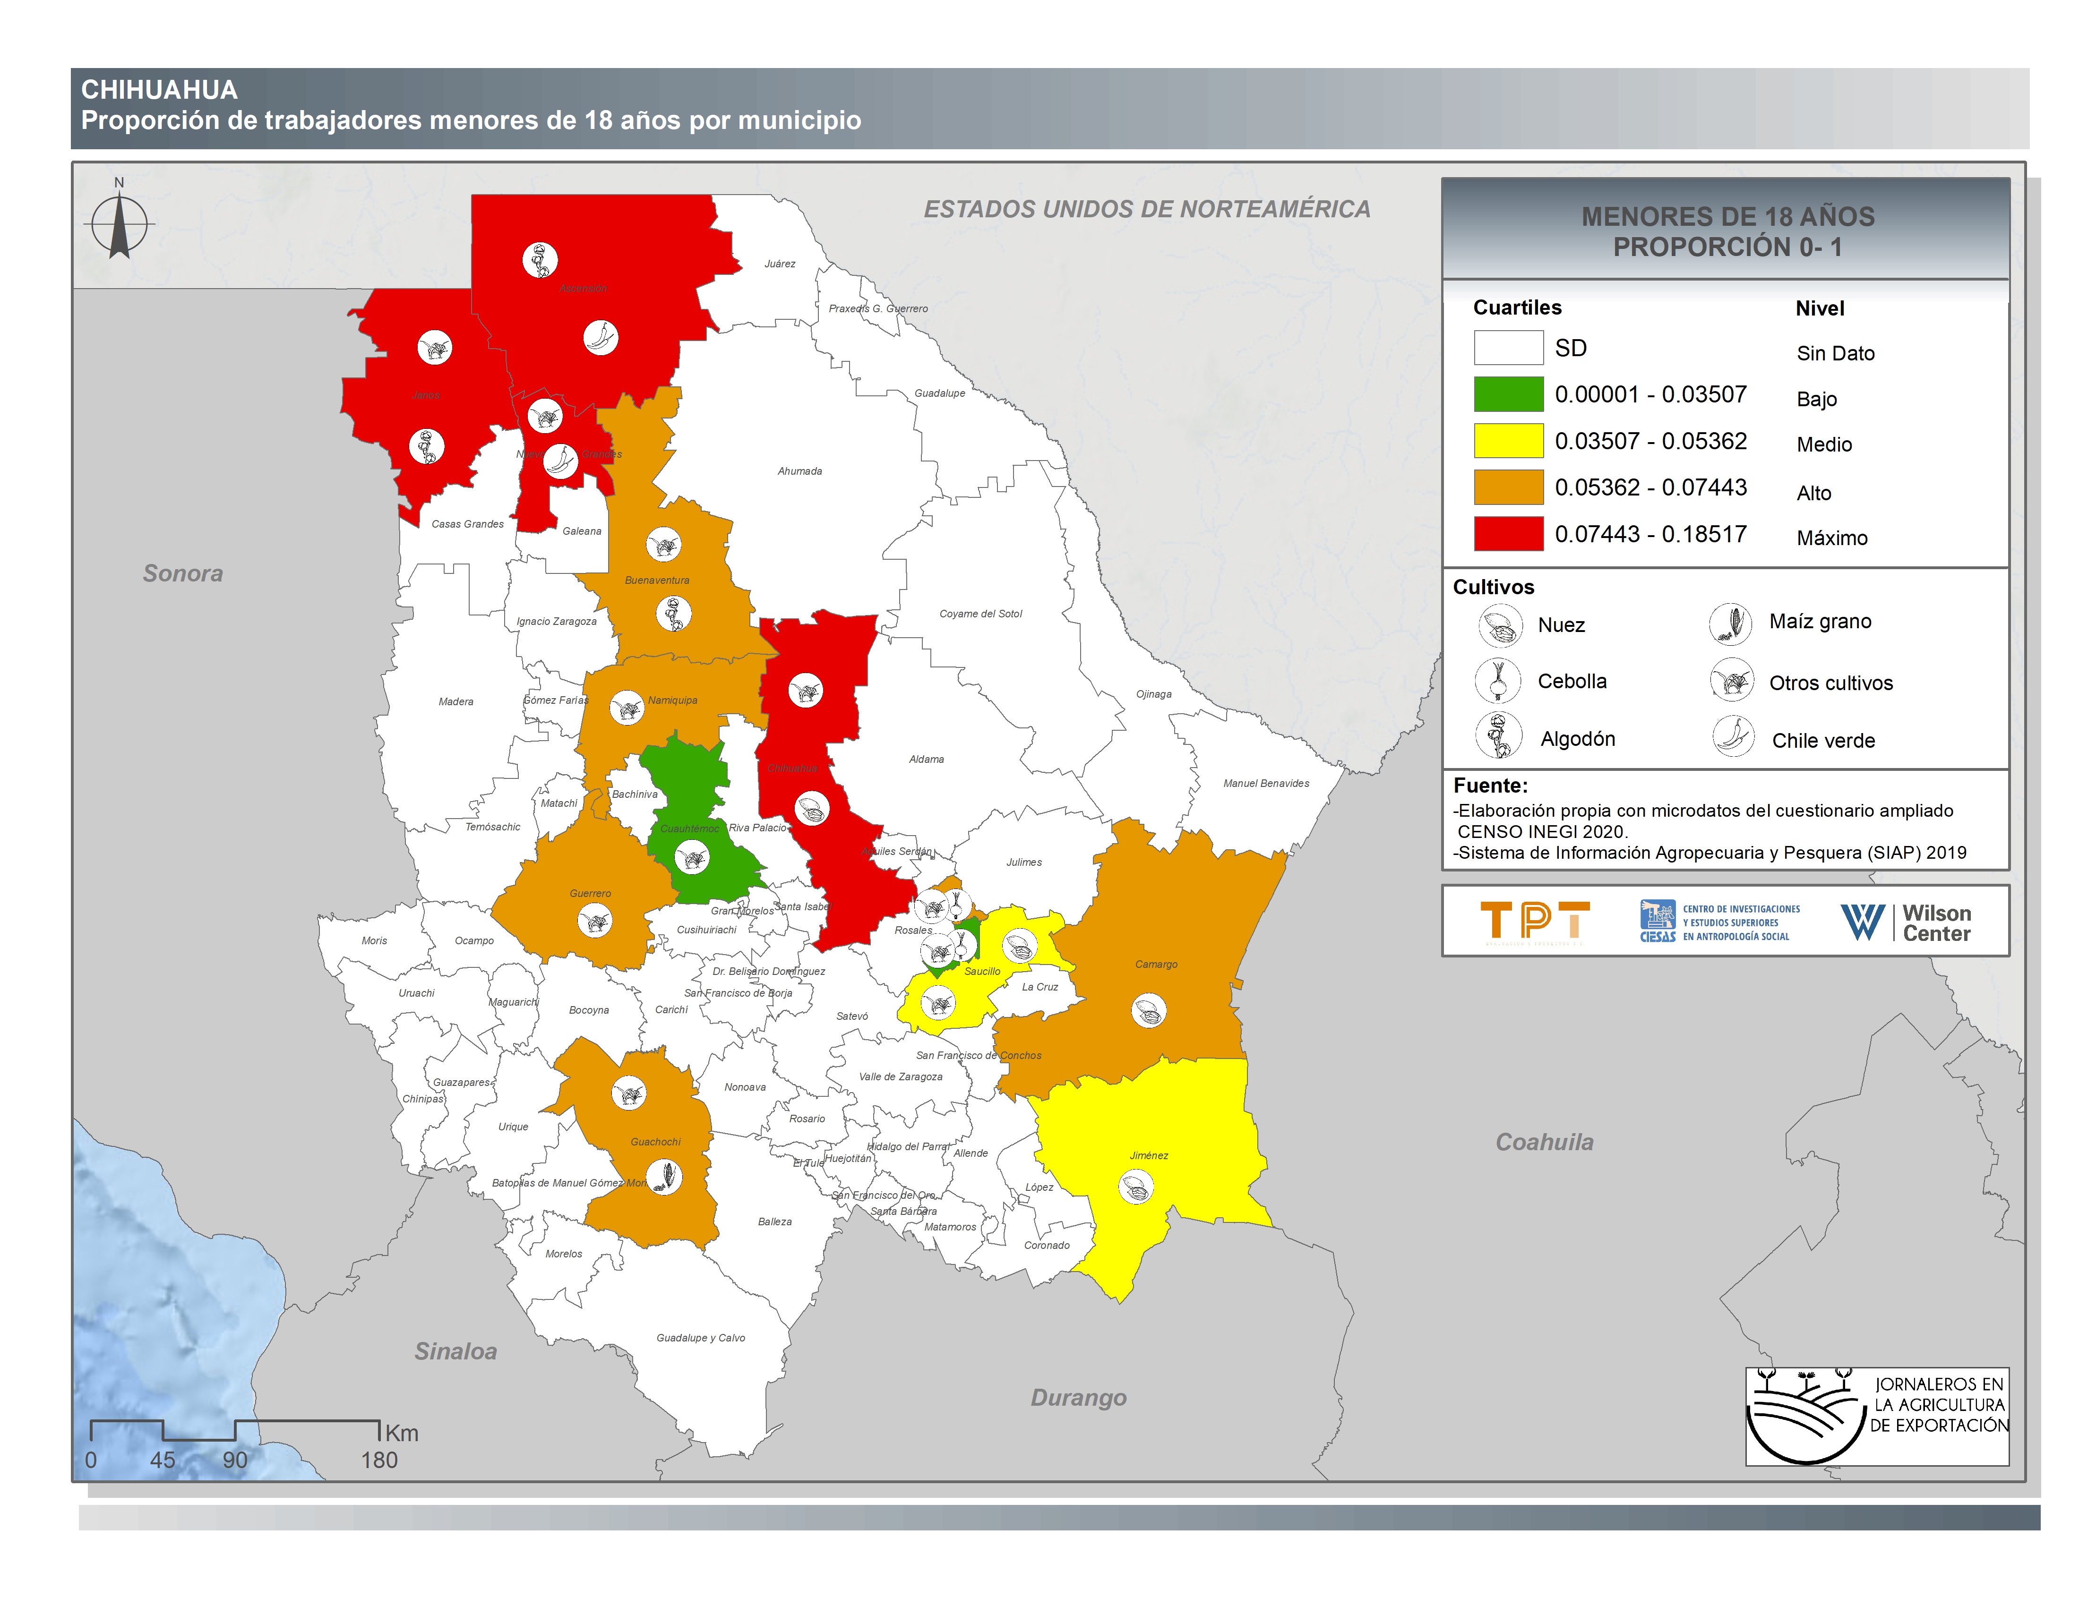2079x1606 pixels.
Task: Click the green Bajo quartile swatch
Action: coord(1508,394)
